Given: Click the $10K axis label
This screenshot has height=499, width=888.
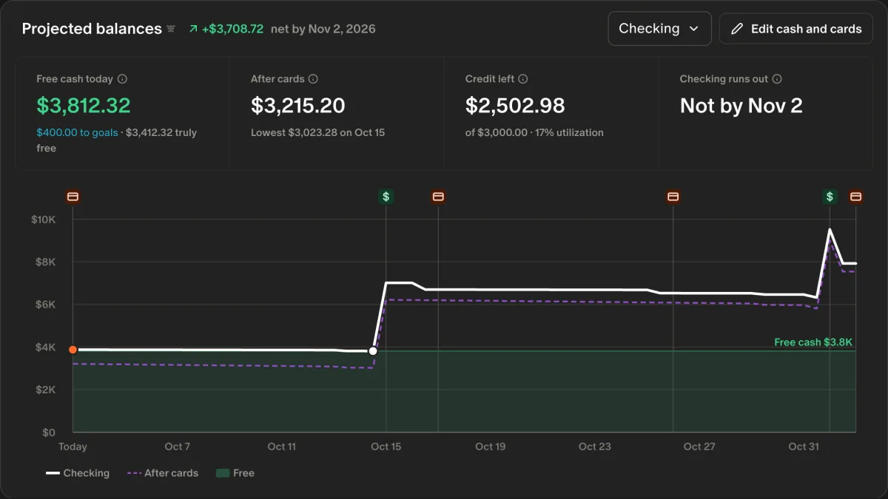Looking at the screenshot, I should pos(43,220).
